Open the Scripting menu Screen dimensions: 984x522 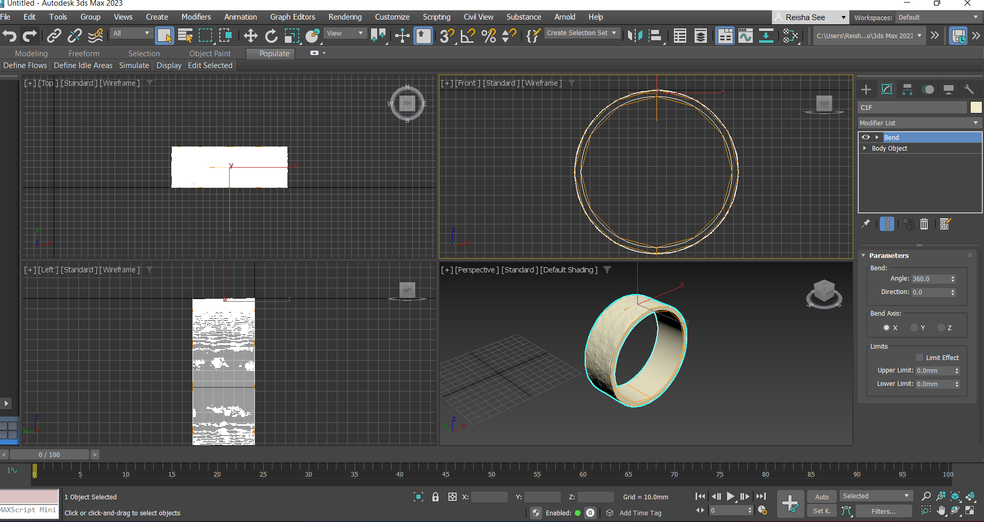click(x=437, y=17)
